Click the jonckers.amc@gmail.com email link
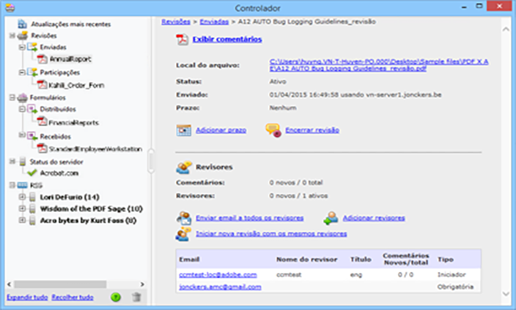 coord(220,287)
